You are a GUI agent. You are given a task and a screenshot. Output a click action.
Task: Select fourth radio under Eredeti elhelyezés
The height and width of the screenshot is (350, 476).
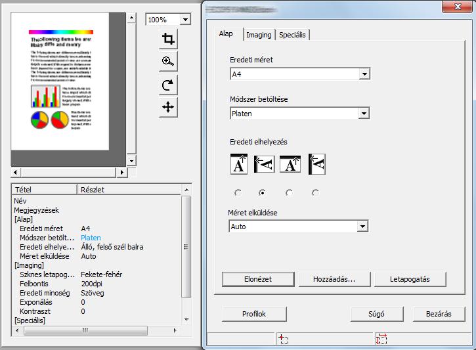[316, 193]
